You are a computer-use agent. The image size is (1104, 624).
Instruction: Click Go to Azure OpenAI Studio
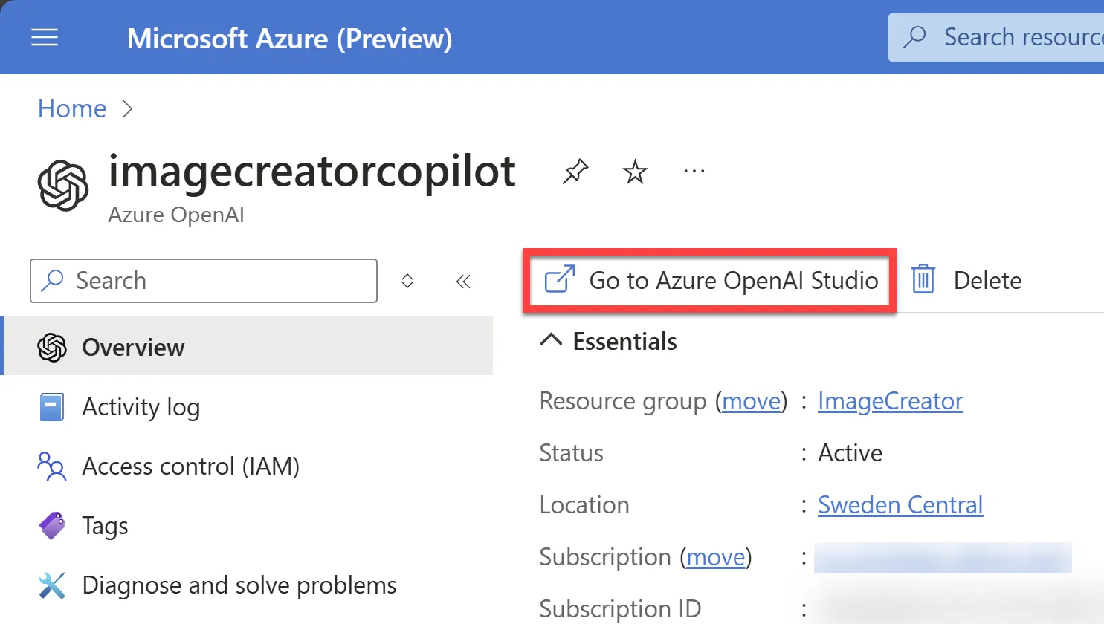tap(710, 280)
